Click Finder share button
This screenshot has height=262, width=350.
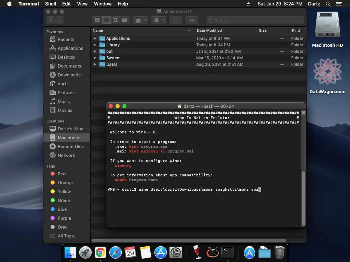tap(176, 20)
